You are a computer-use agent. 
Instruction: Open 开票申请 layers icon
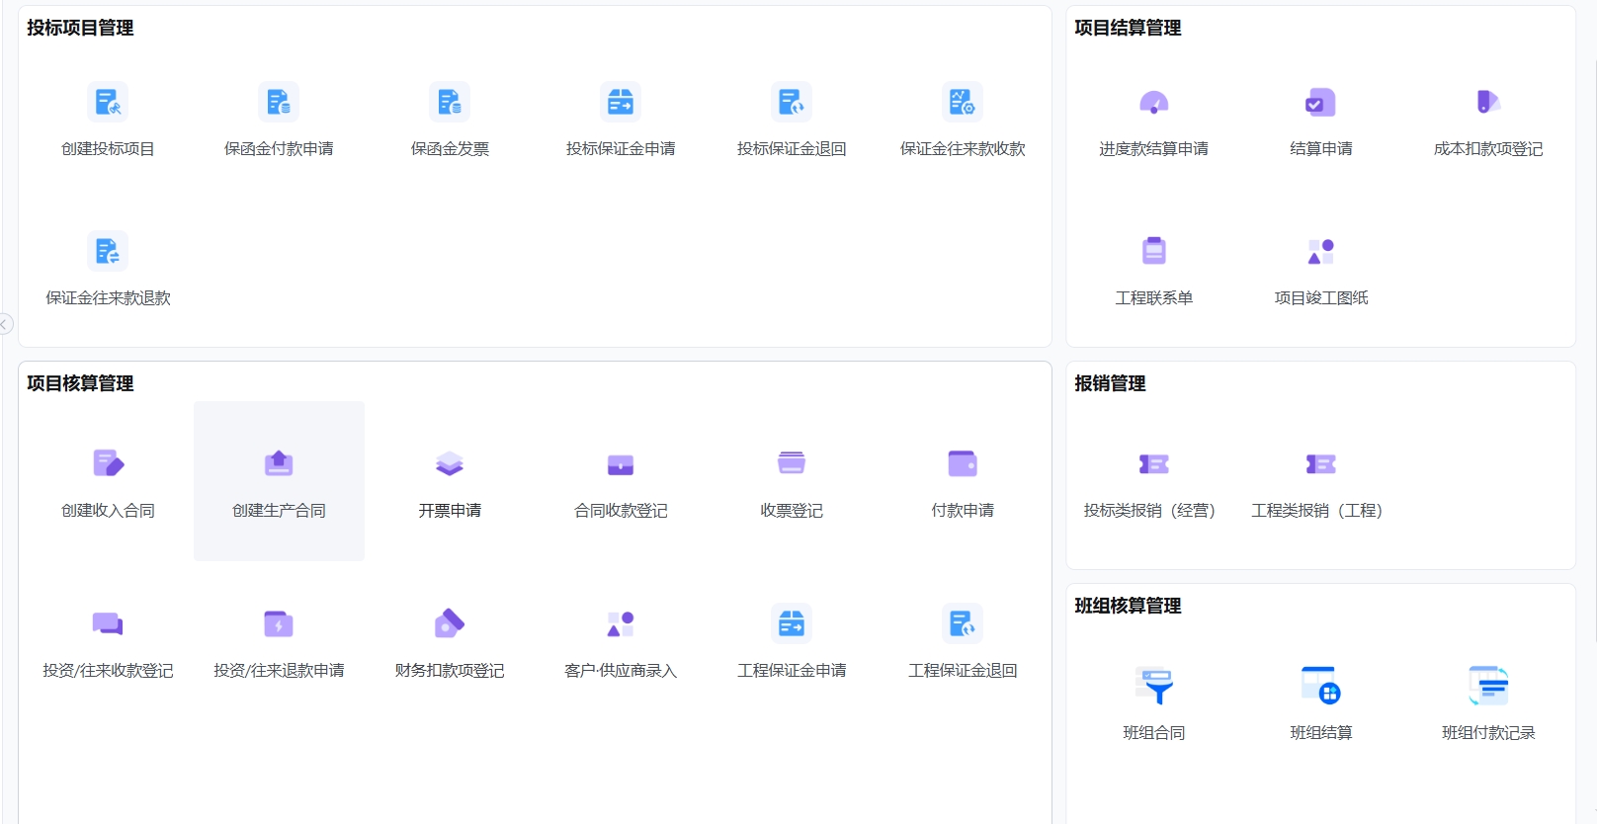[450, 463]
